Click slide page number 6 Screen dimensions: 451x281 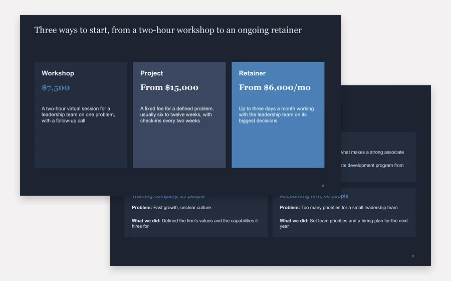pyautogui.click(x=323, y=186)
